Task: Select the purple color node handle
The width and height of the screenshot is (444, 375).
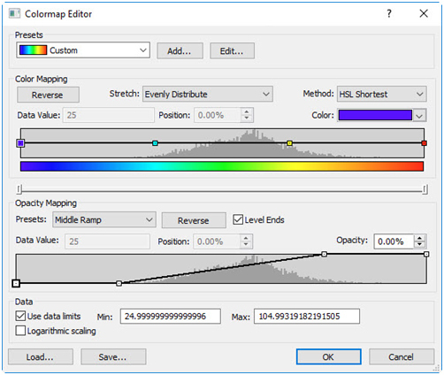Action: (20, 143)
